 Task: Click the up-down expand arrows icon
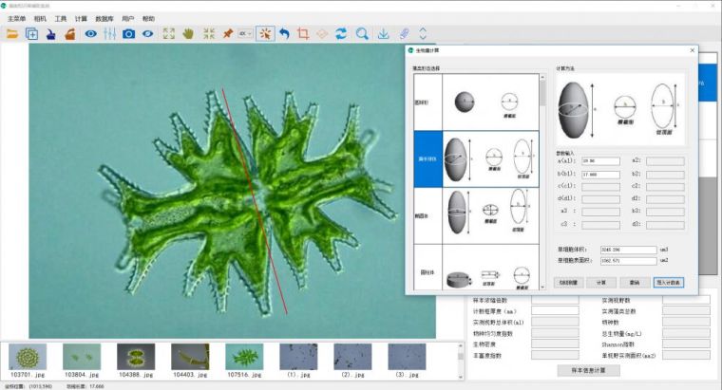tap(423, 33)
